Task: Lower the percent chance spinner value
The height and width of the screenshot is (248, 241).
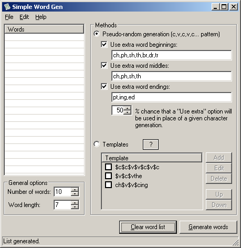Action: pyautogui.click(x=128, y=112)
